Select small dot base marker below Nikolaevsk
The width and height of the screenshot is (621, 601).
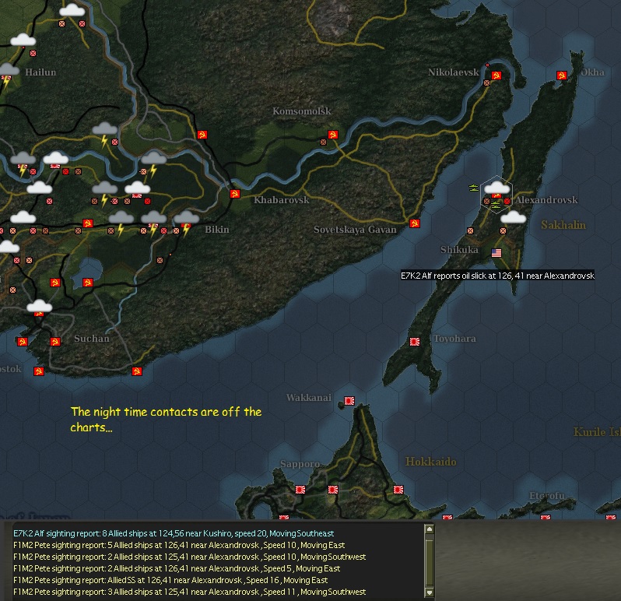pos(486,83)
